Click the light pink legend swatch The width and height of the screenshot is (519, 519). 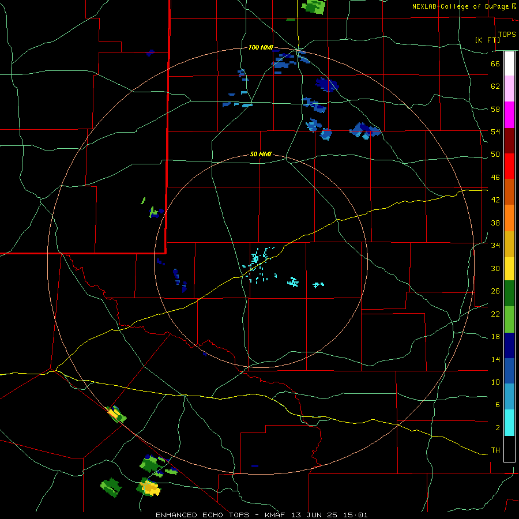tap(509, 88)
